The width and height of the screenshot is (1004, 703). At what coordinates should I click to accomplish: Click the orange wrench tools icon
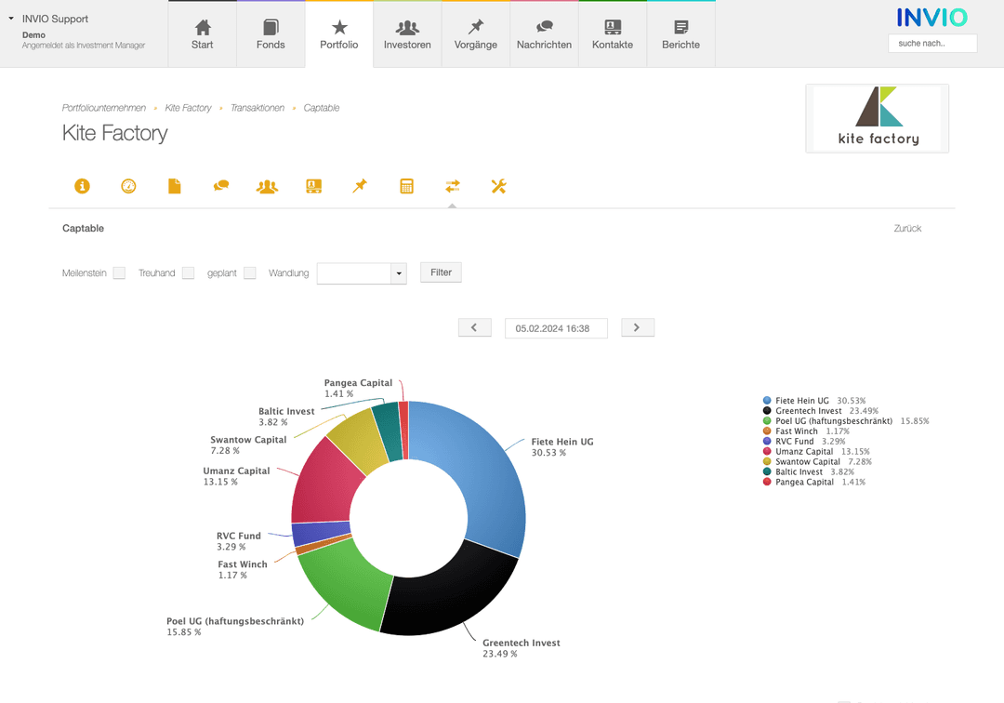pos(498,186)
